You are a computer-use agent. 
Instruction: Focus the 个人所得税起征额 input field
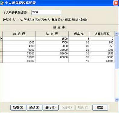coord(46,12)
